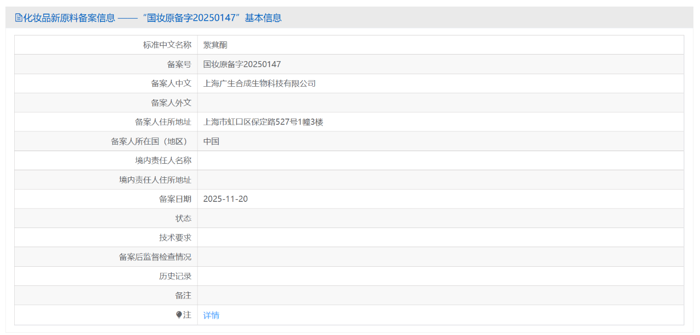This screenshot has width=700, height=335.
Task: Click the 备注 empty cell
Action: click(x=383, y=295)
